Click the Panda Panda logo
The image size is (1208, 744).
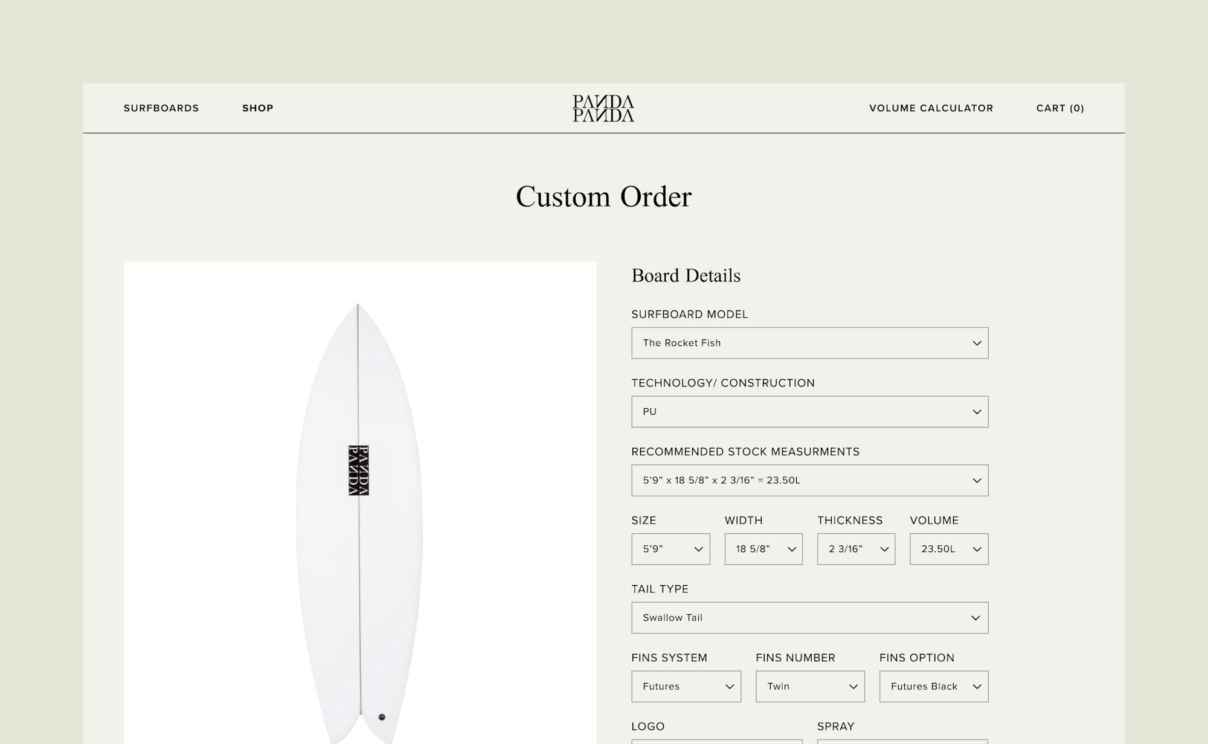(603, 108)
